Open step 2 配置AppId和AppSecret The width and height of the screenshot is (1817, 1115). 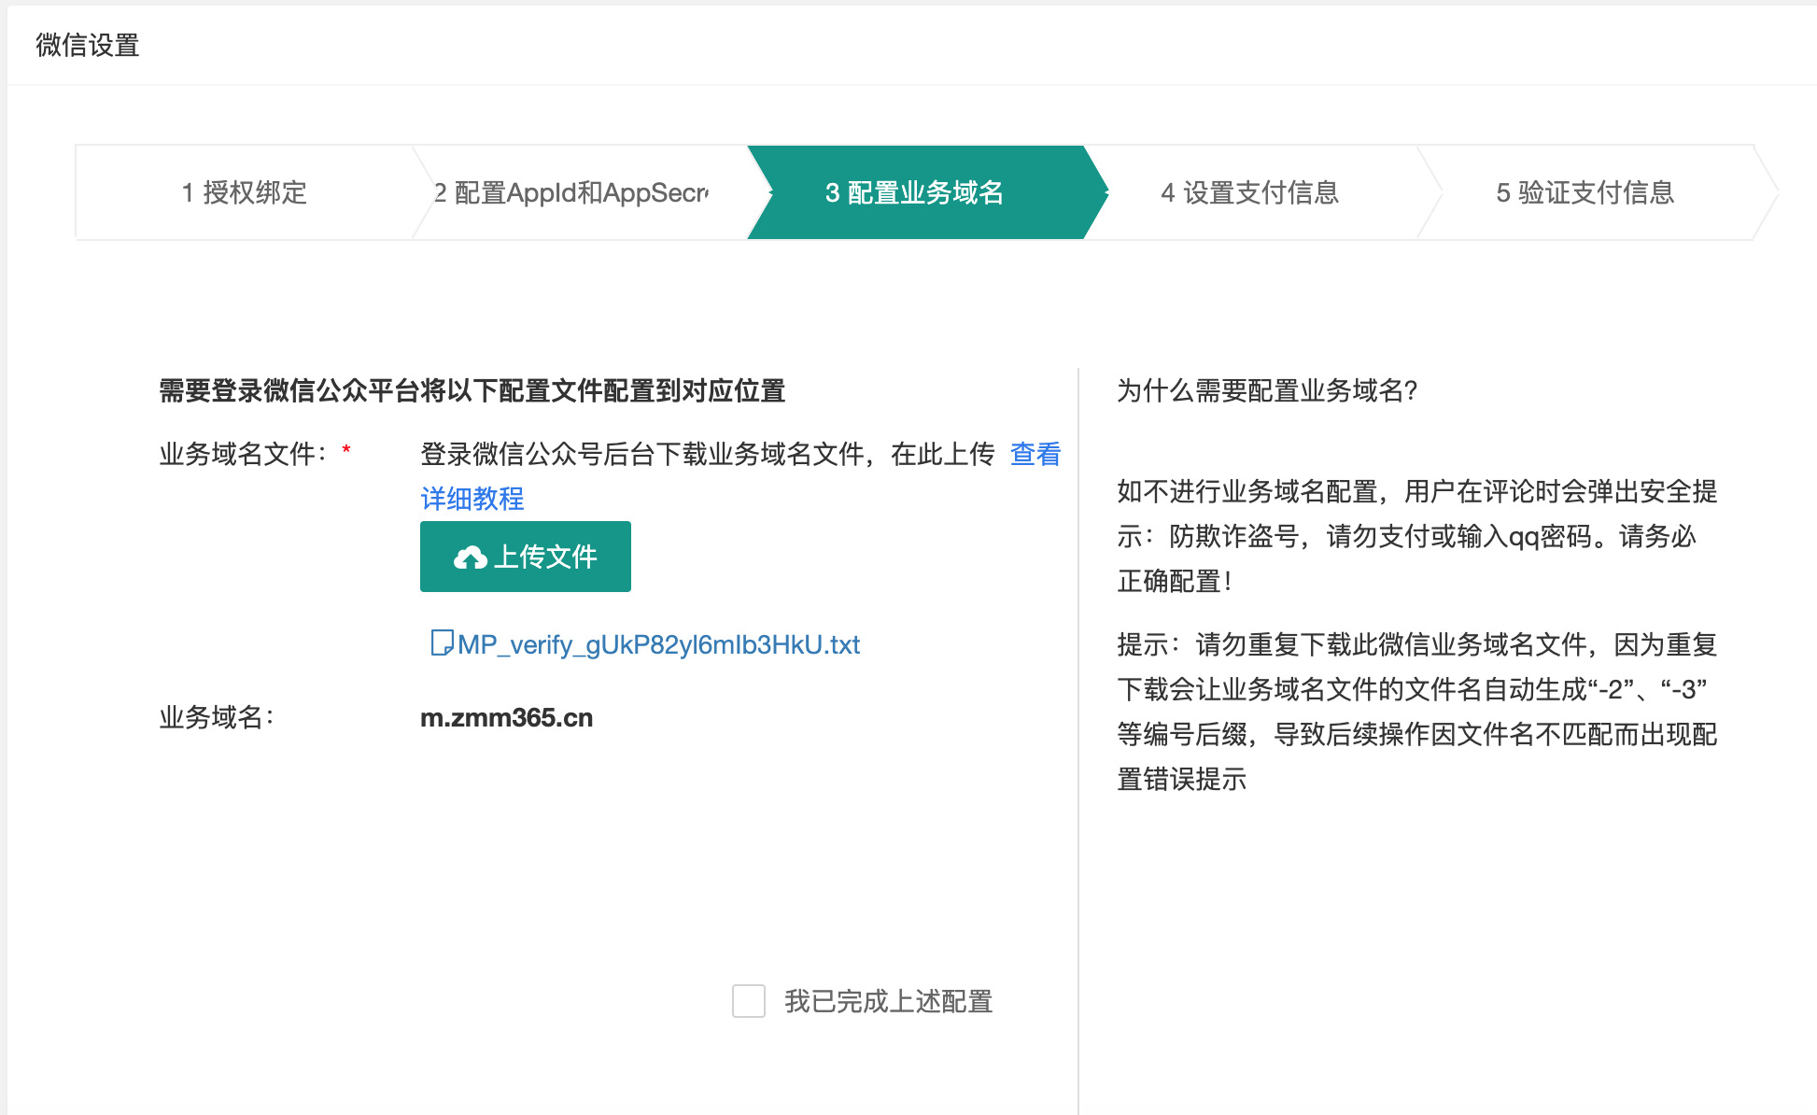coord(571,192)
